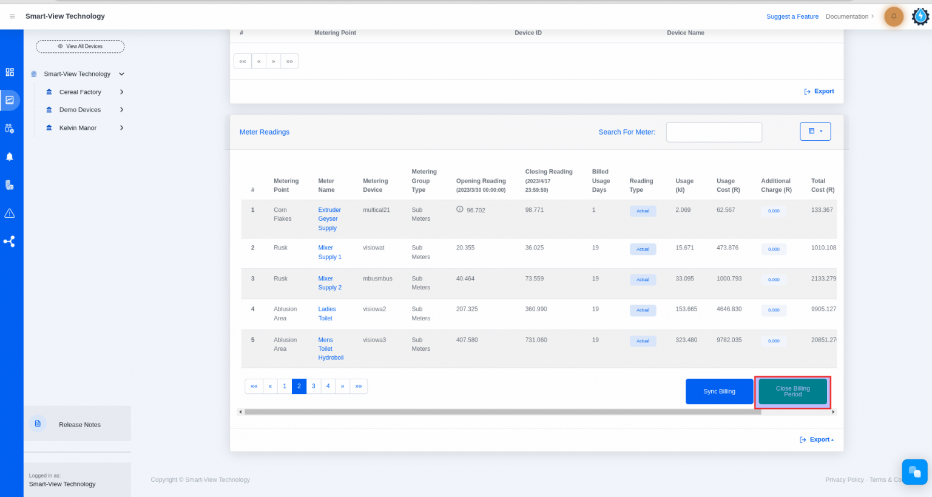Click the notifications bell icon in sidebar

click(x=10, y=156)
